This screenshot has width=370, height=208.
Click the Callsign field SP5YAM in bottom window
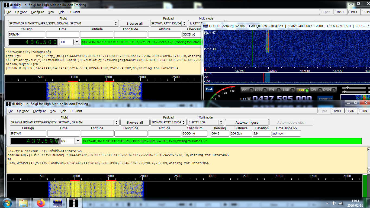[x=28, y=133]
